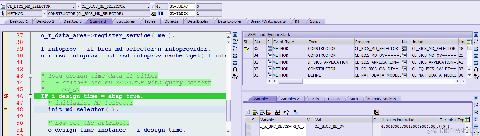
Task: Click DEFINE event cell in stack row 31
Action: pyautogui.click(x=331, y=75)
